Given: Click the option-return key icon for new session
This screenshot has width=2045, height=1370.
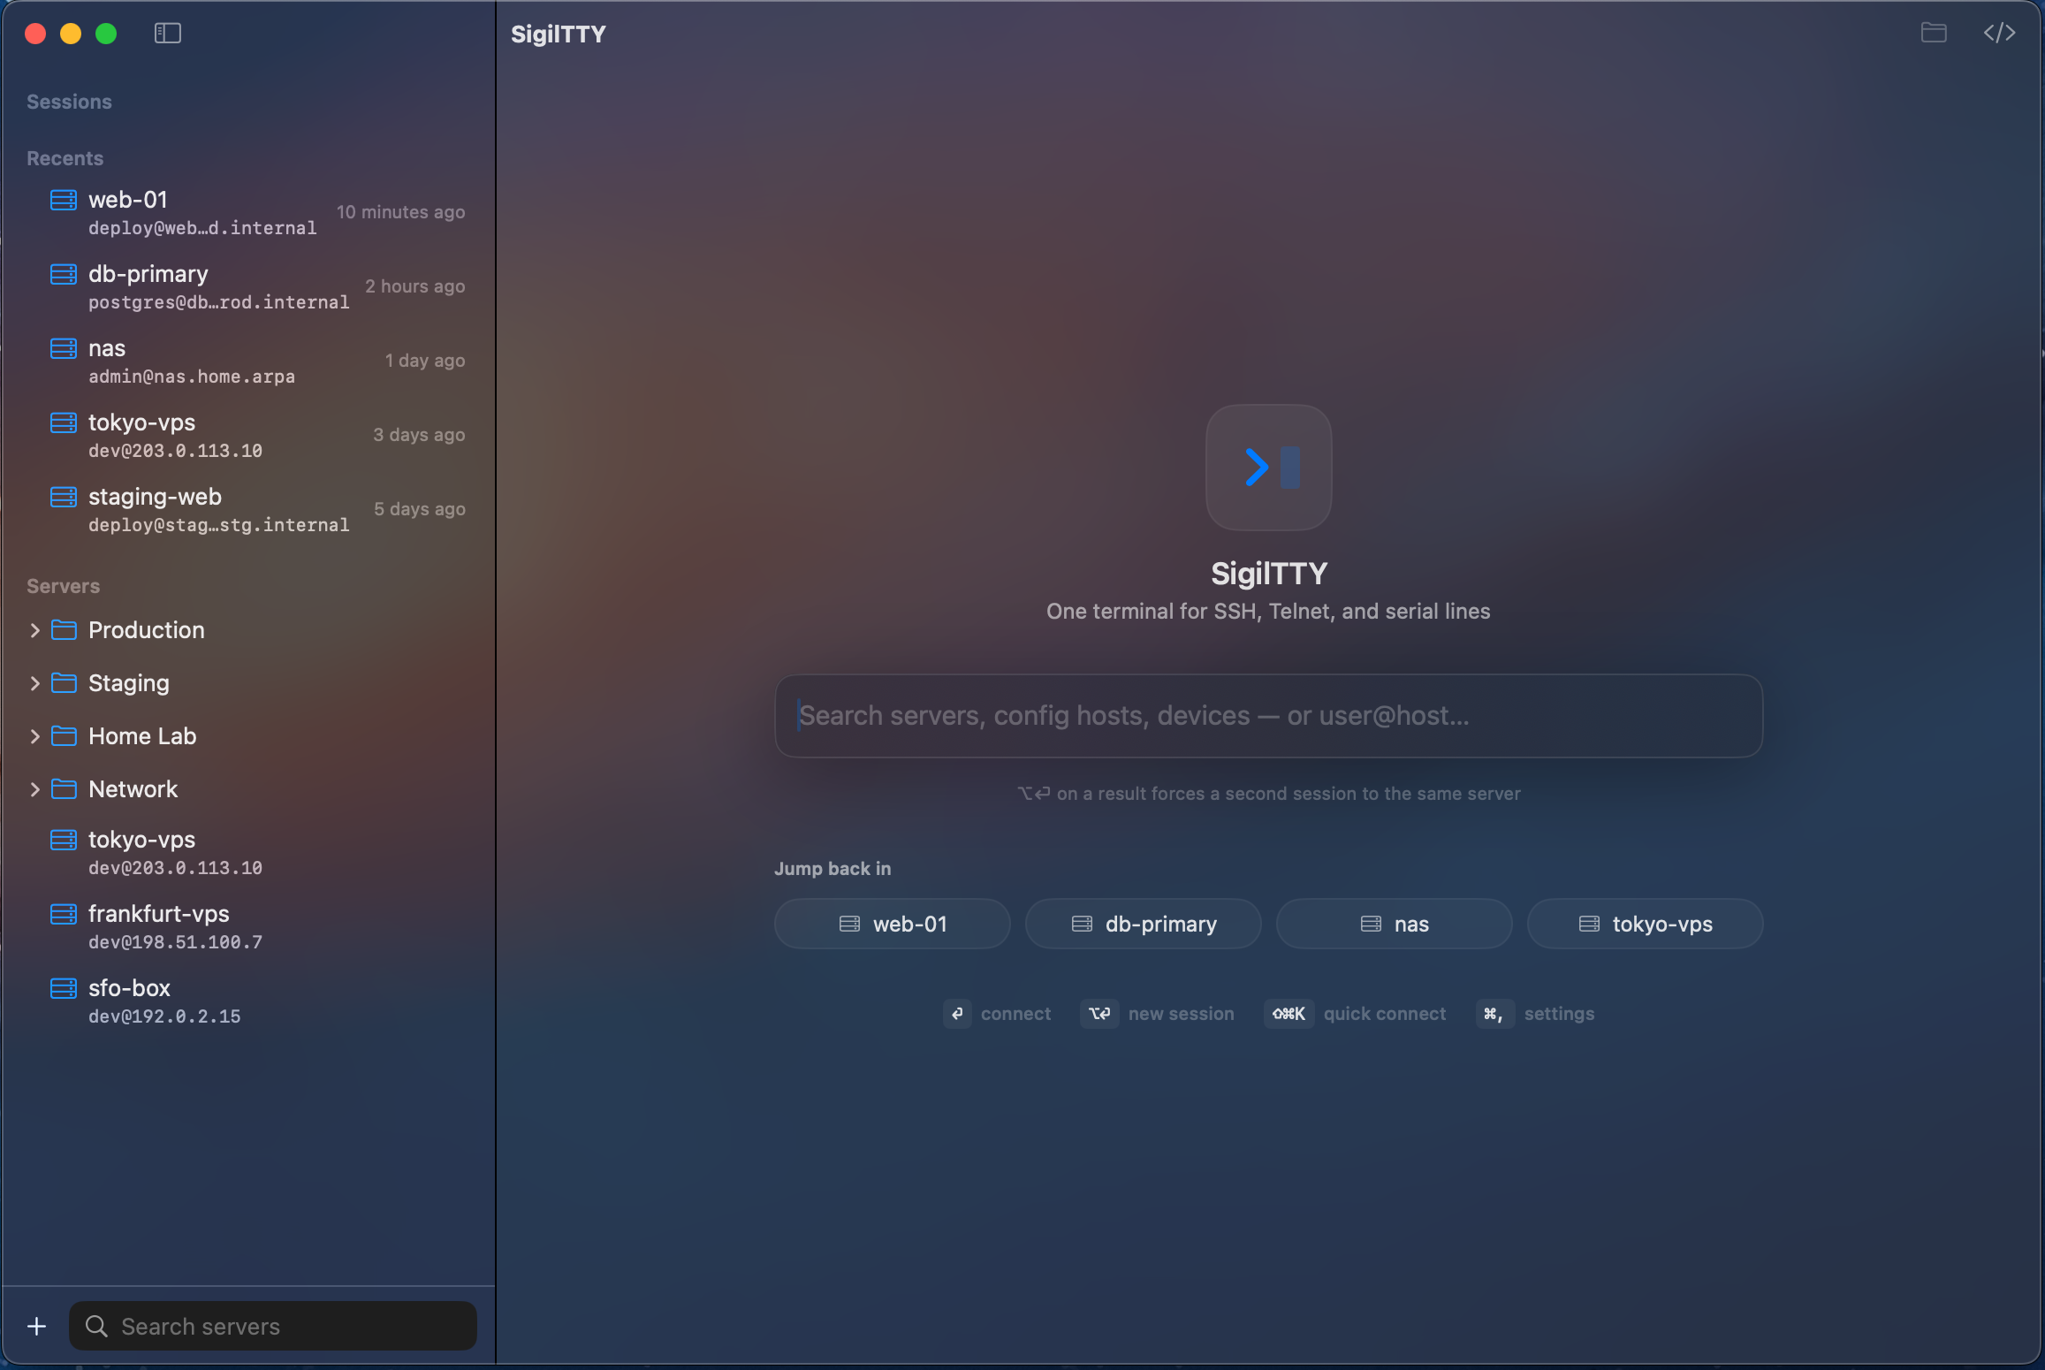Looking at the screenshot, I should click(1099, 1014).
